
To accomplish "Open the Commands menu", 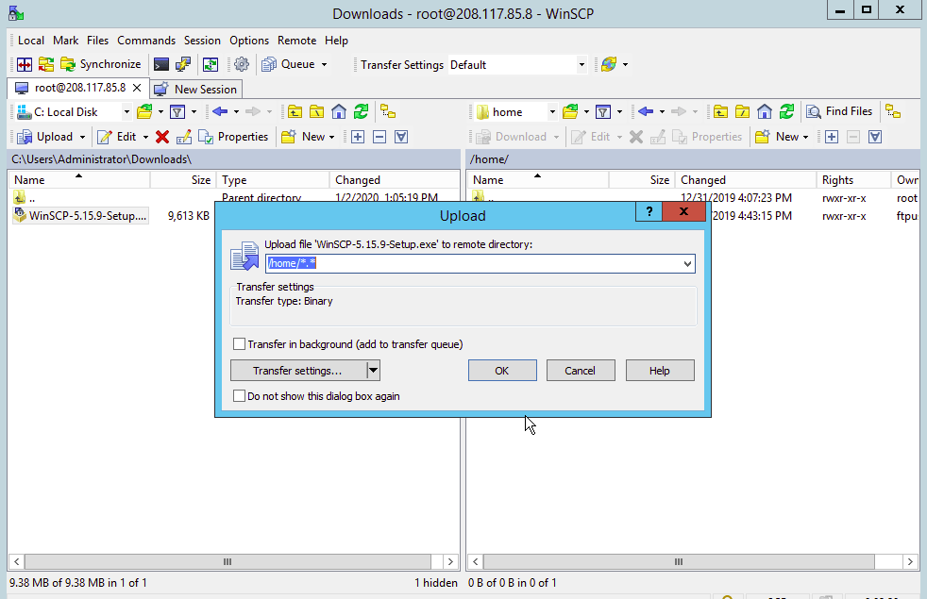I will tap(146, 41).
